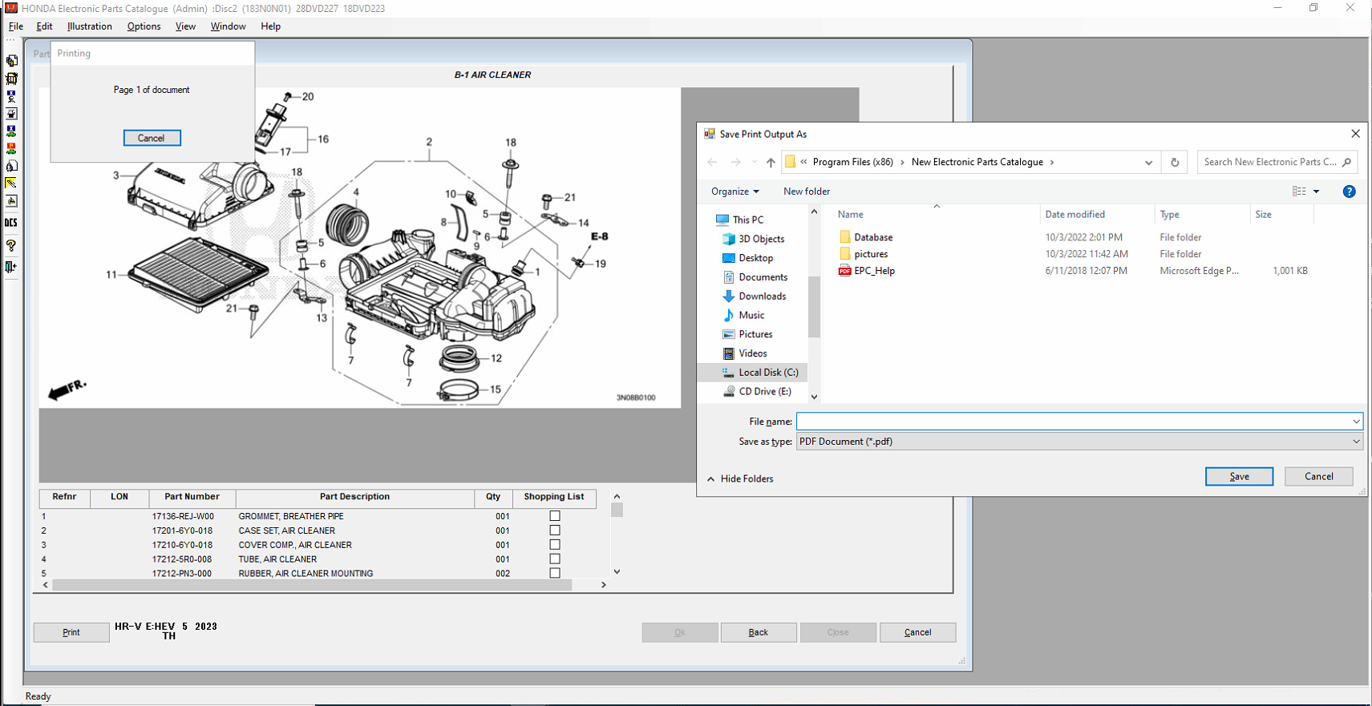The image size is (1372, 706).
Task: Click the exit door icon in toolbar
Action: tap(11, 267)
